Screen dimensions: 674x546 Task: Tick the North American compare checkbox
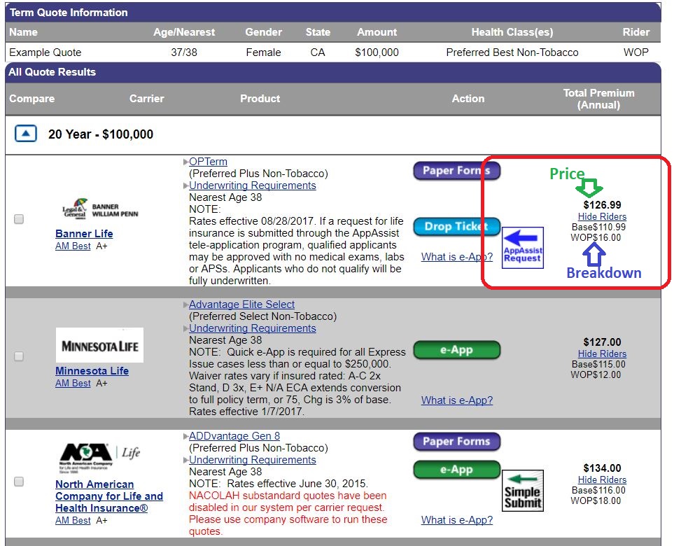pos(19,482)
